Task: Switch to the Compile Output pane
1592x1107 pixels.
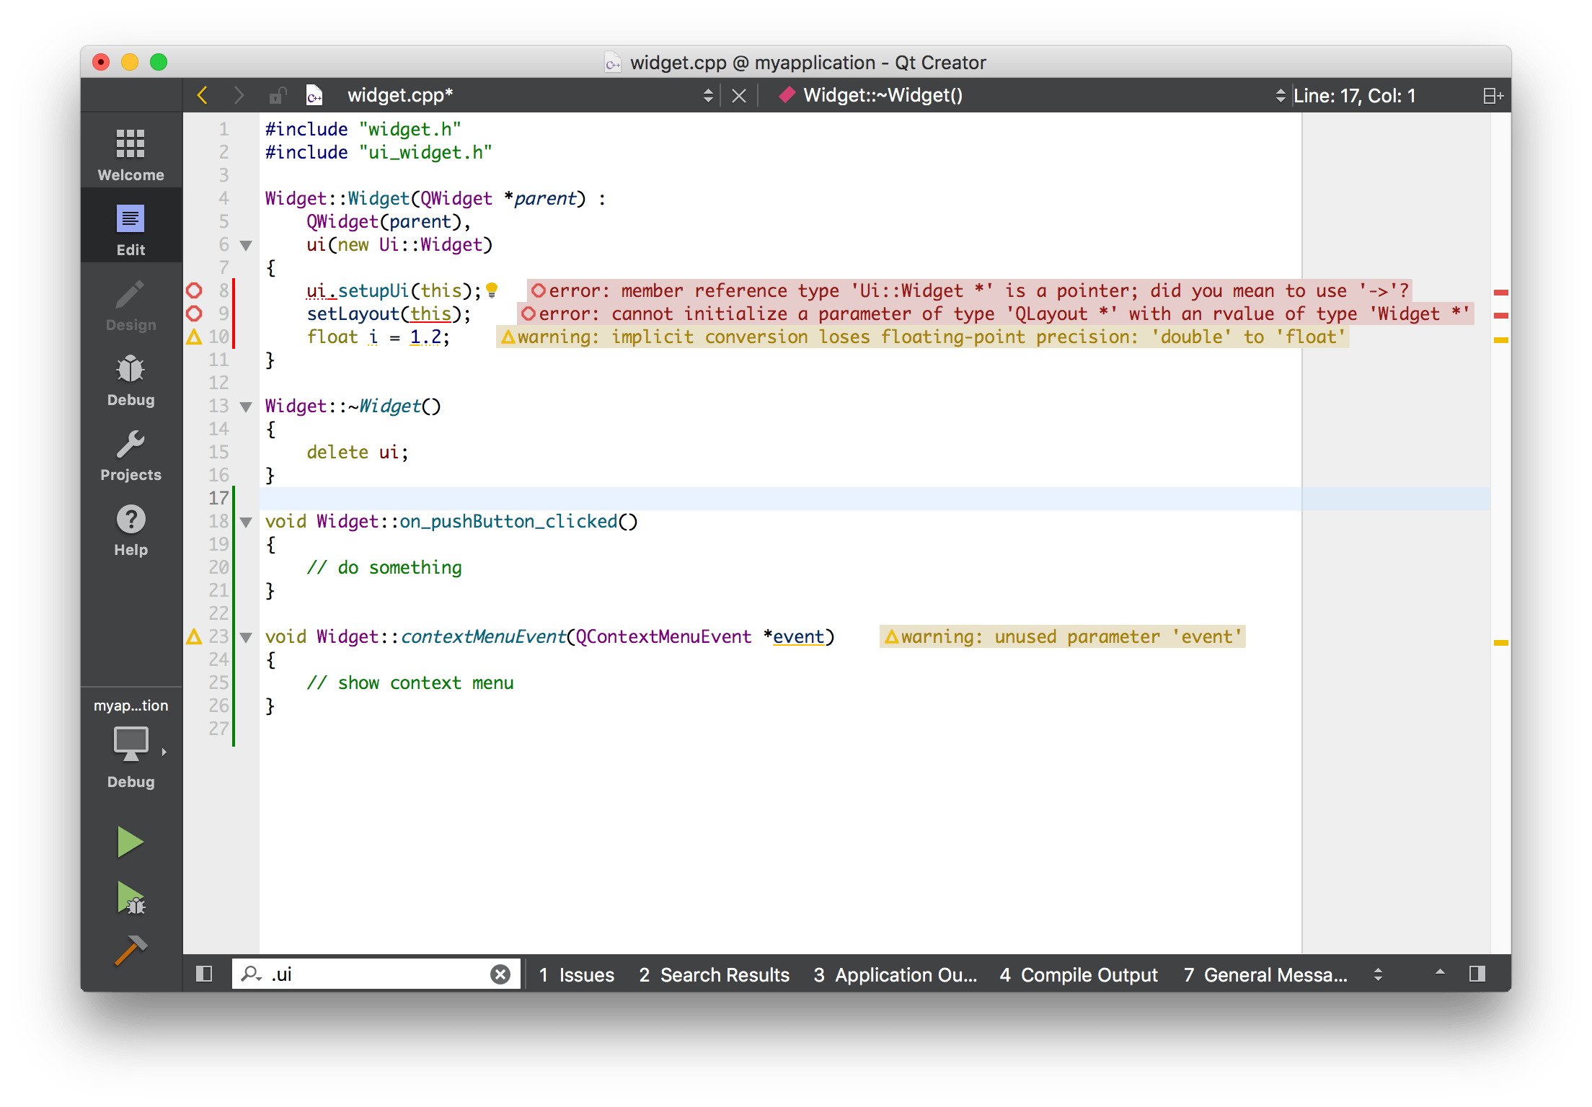Action: point(1078,974)
